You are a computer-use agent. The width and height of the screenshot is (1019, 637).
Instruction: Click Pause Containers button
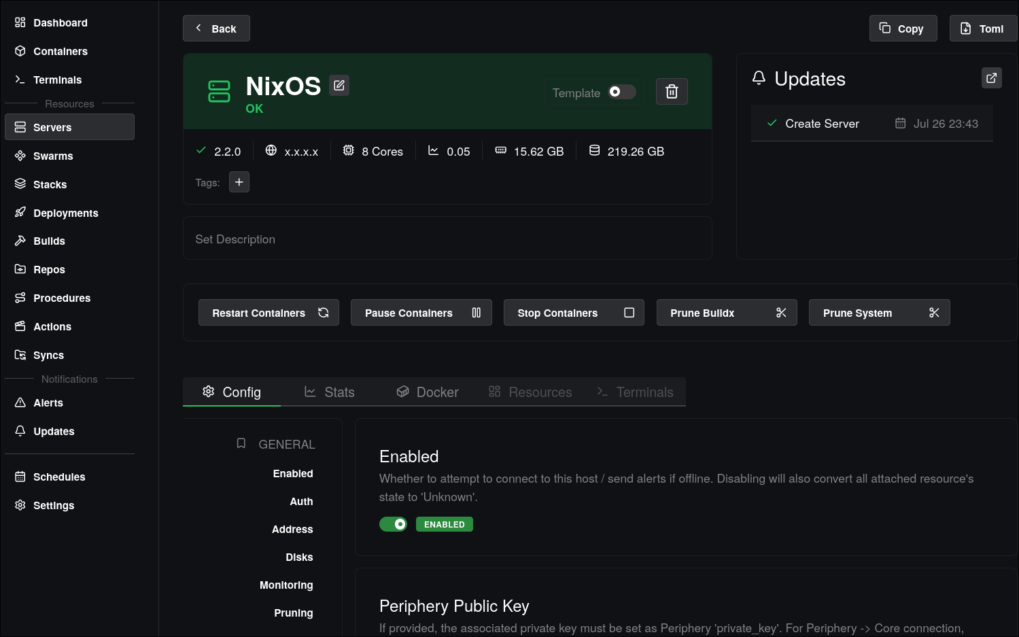pos(421,313)
